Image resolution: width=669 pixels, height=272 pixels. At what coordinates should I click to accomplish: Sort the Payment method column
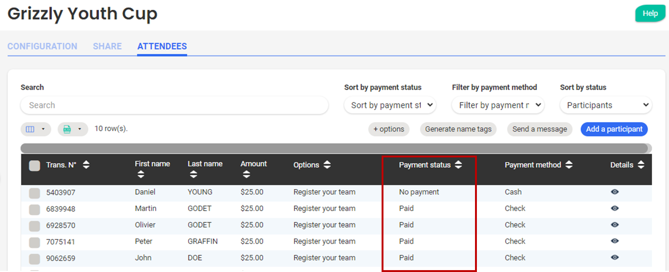click(569, 165)
